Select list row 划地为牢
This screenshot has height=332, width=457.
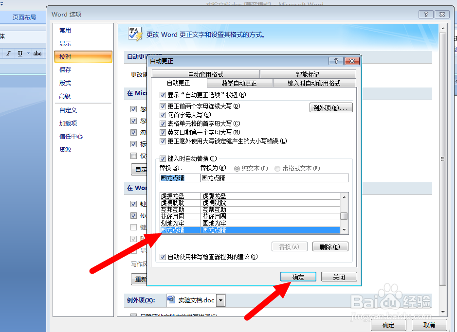tap(250, 223)
